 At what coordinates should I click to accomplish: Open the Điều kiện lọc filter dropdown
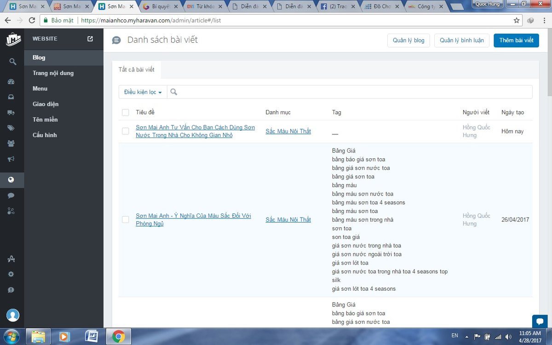[x=143, y=92]
